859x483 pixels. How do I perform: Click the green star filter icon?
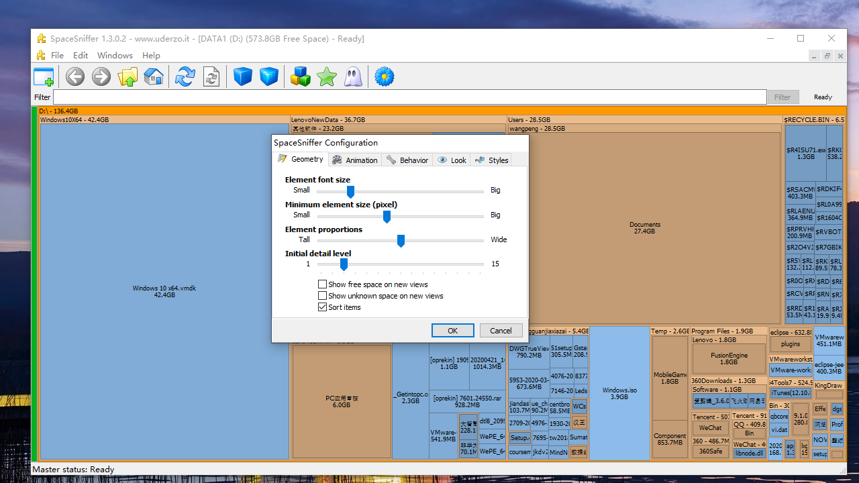[327, 76]
